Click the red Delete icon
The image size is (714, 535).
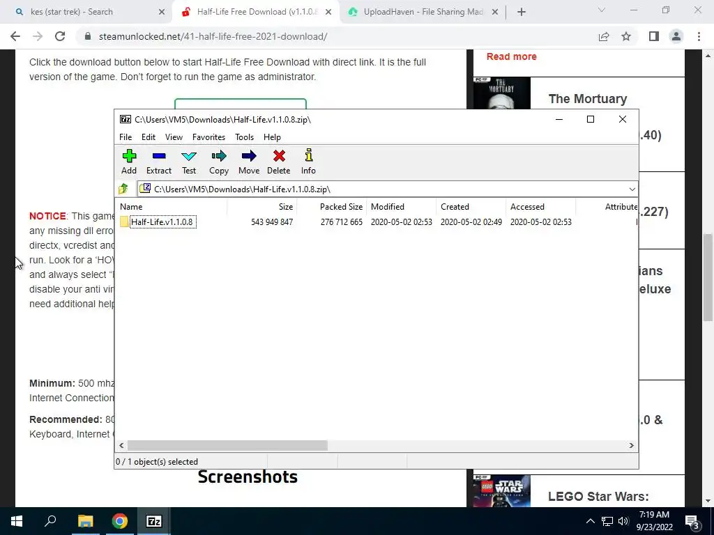point(279,162)
